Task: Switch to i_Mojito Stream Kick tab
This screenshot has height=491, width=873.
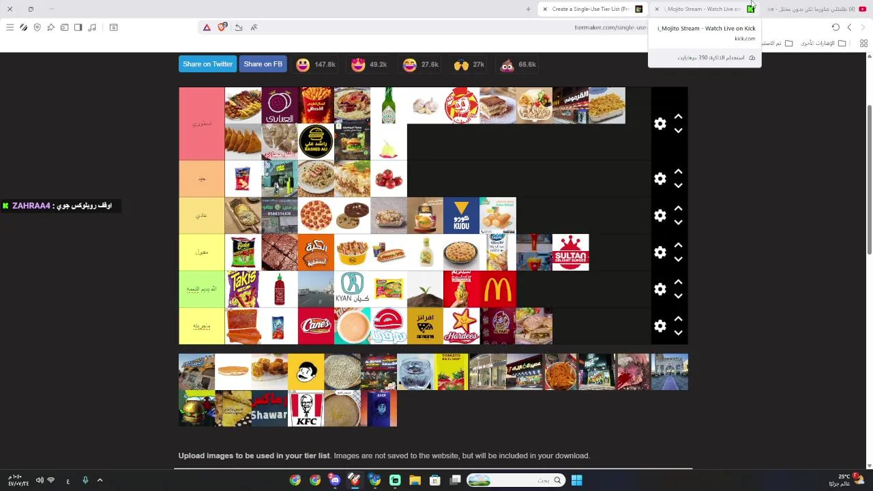Action: pos(705,9)
